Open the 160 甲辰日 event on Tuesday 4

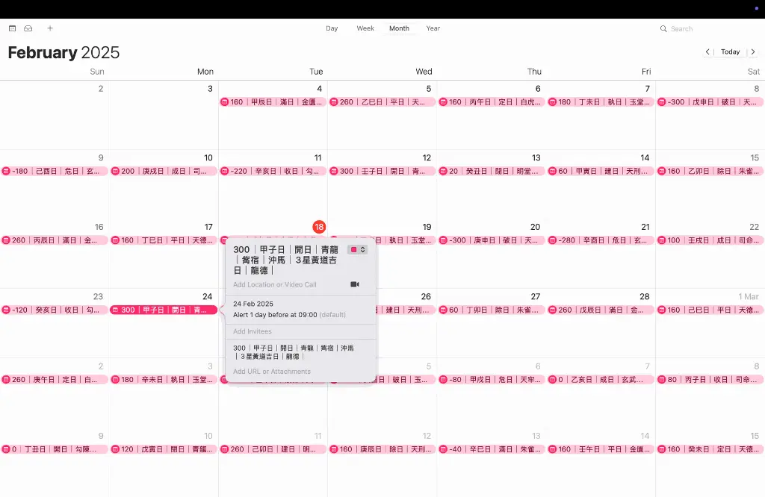tap(273, 101)
